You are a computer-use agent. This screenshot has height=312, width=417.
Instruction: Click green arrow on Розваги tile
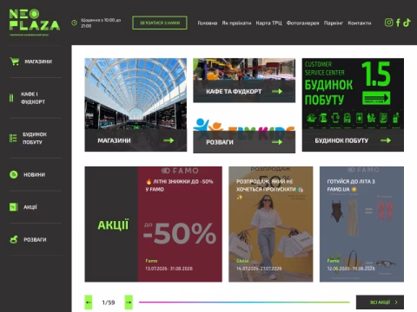[277, 142]
